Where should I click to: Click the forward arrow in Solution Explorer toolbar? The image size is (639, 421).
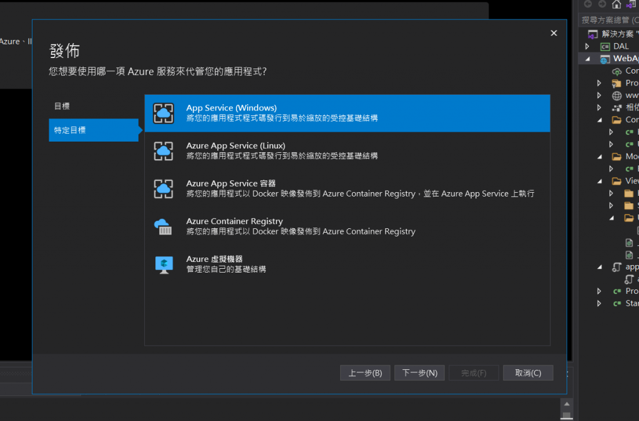click(602, 4)
